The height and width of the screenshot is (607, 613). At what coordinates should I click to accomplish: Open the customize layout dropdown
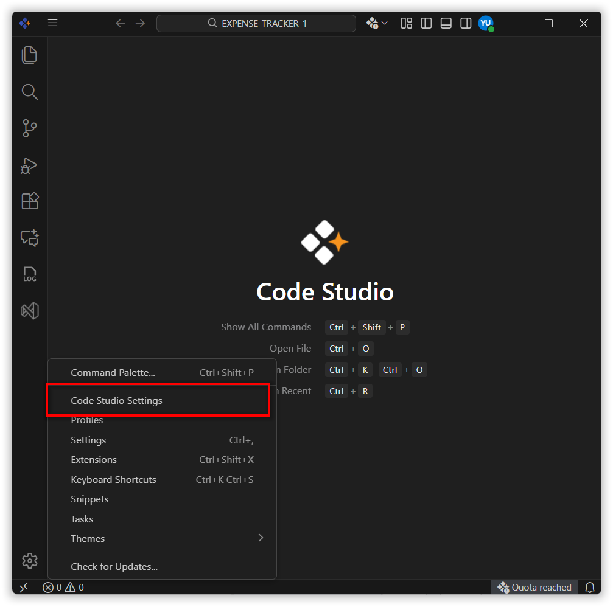tap(406, 23)
